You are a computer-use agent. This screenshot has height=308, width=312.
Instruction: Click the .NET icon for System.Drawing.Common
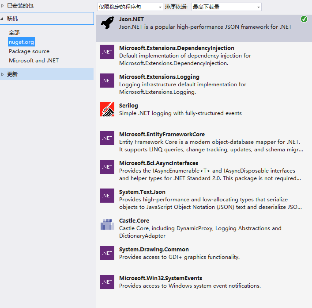[x=107, y=253]
